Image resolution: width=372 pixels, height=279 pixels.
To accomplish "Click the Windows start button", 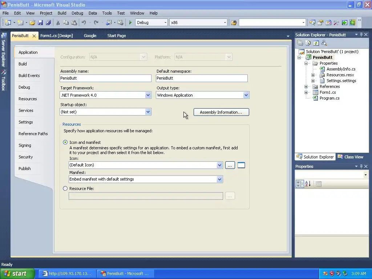I will tap(17, 274).
